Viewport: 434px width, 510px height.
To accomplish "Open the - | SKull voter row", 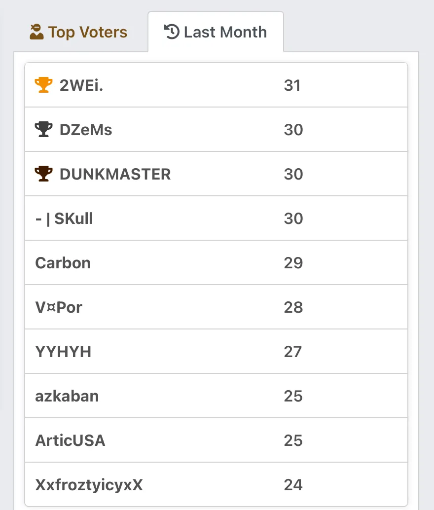I will point(216,218).
